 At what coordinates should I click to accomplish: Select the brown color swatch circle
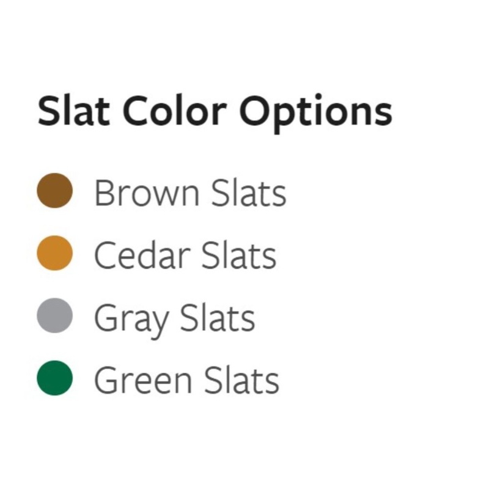coord(54,191)
